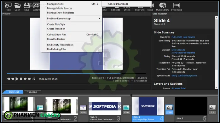Toggle full screen preview icon
Viewport: 220px width, 123px height.
(34, 79)
